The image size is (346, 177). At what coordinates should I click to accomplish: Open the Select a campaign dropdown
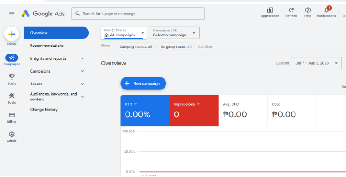(174, 33)
